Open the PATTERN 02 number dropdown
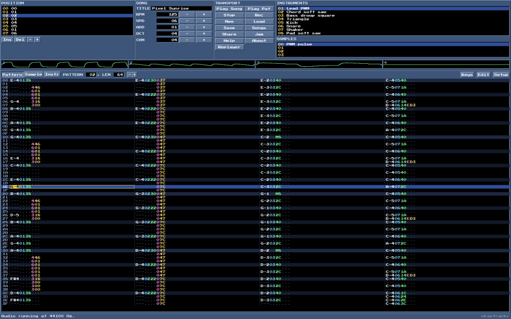This screenshot has width=511, height=319. pos(93,75)
